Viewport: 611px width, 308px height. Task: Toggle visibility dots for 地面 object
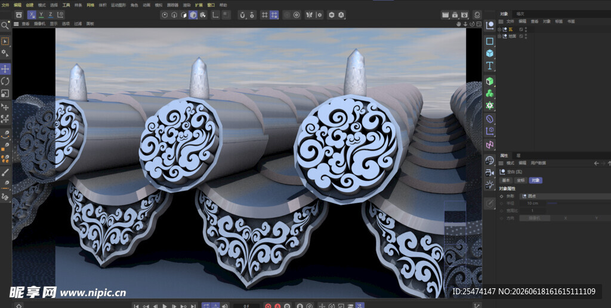[x=526, y=36]
